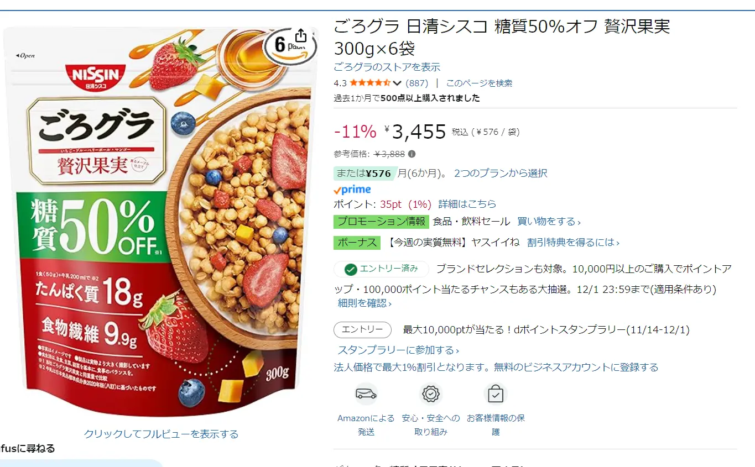Open the 887 customer reviews link
The image size is (755, 467).
coord(417,83)
